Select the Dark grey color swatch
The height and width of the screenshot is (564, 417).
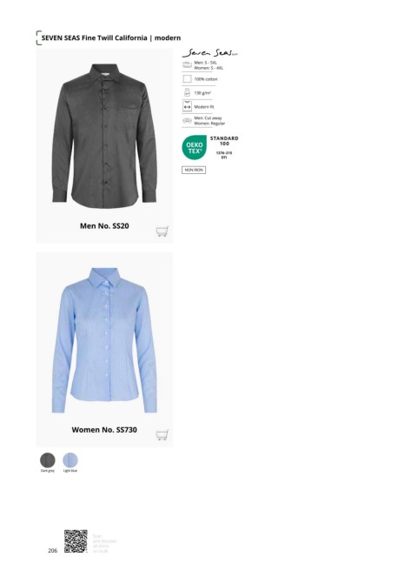pyautogui.click(x=48, y=460)
